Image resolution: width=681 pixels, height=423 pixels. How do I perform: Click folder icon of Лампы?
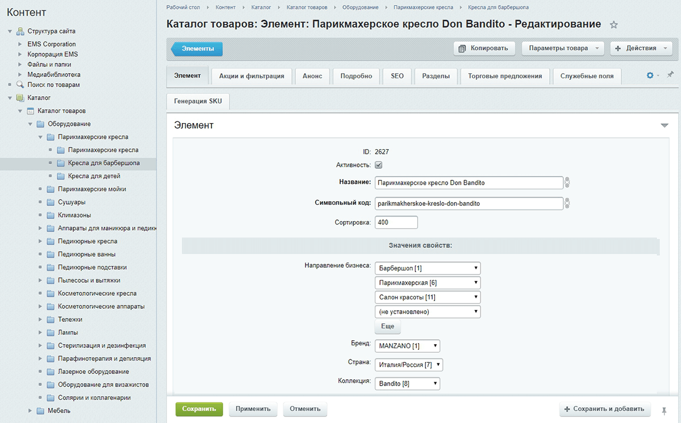click(x=51, y=332)
